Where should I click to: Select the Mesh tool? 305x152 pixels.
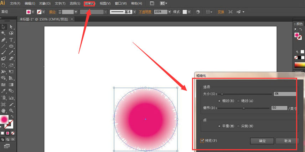point(3,85)
